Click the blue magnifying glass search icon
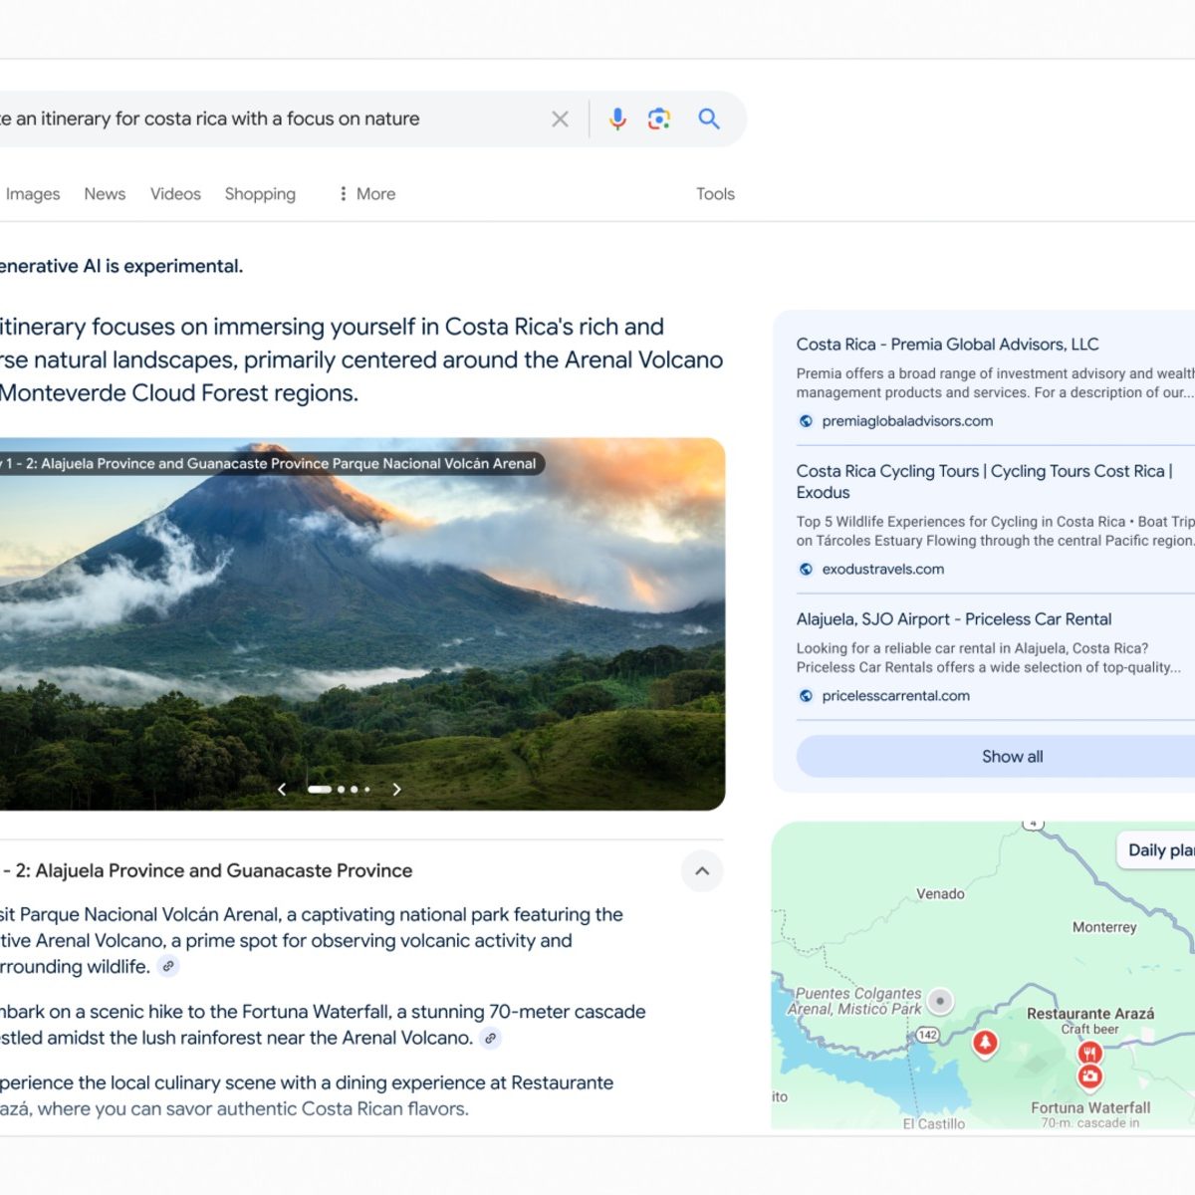 (709, 119)
